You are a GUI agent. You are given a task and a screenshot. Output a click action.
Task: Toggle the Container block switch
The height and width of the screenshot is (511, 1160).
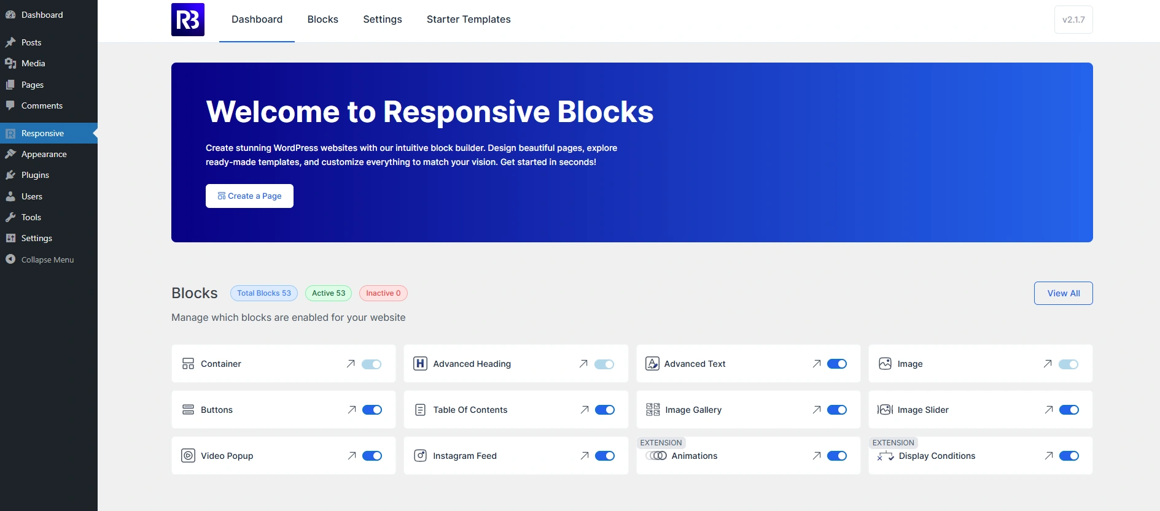point(372,364)
